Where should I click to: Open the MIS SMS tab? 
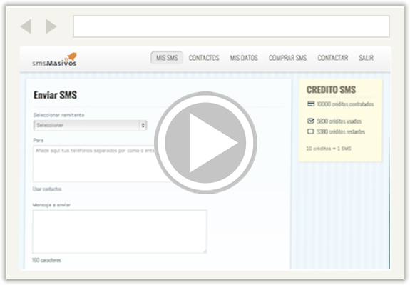tap(167, 58)
